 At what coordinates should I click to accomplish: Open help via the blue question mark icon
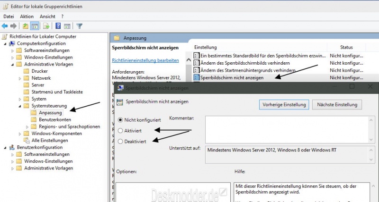(58, 26)
